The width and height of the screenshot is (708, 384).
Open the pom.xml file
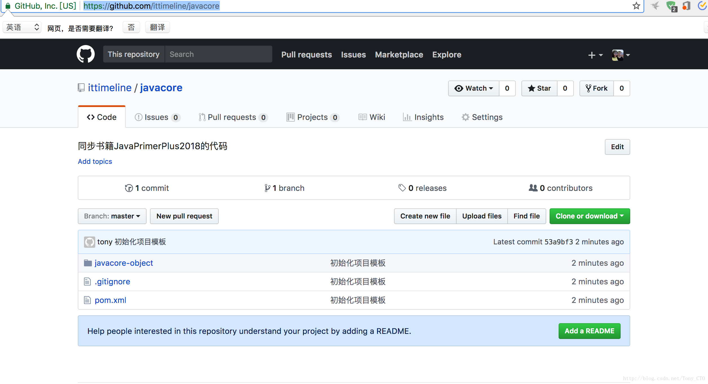point(110,300)
